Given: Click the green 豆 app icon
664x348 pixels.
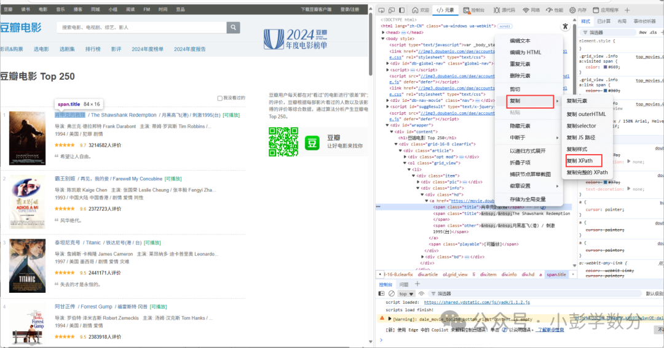Looking at the screenshot, I should point(312,143).
